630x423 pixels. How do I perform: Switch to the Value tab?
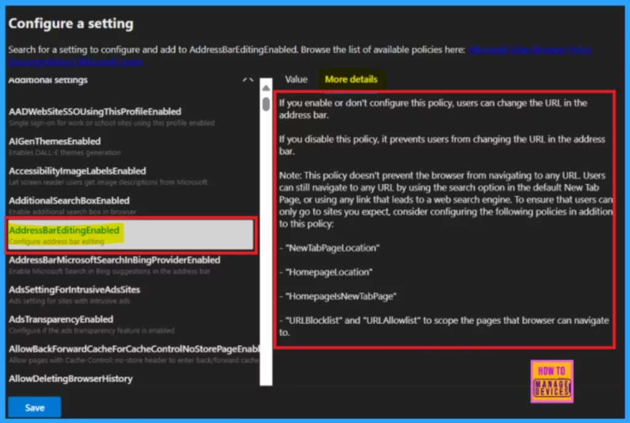296,79
